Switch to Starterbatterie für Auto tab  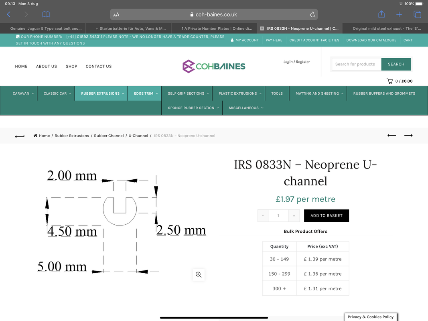(x=129, y=28)
